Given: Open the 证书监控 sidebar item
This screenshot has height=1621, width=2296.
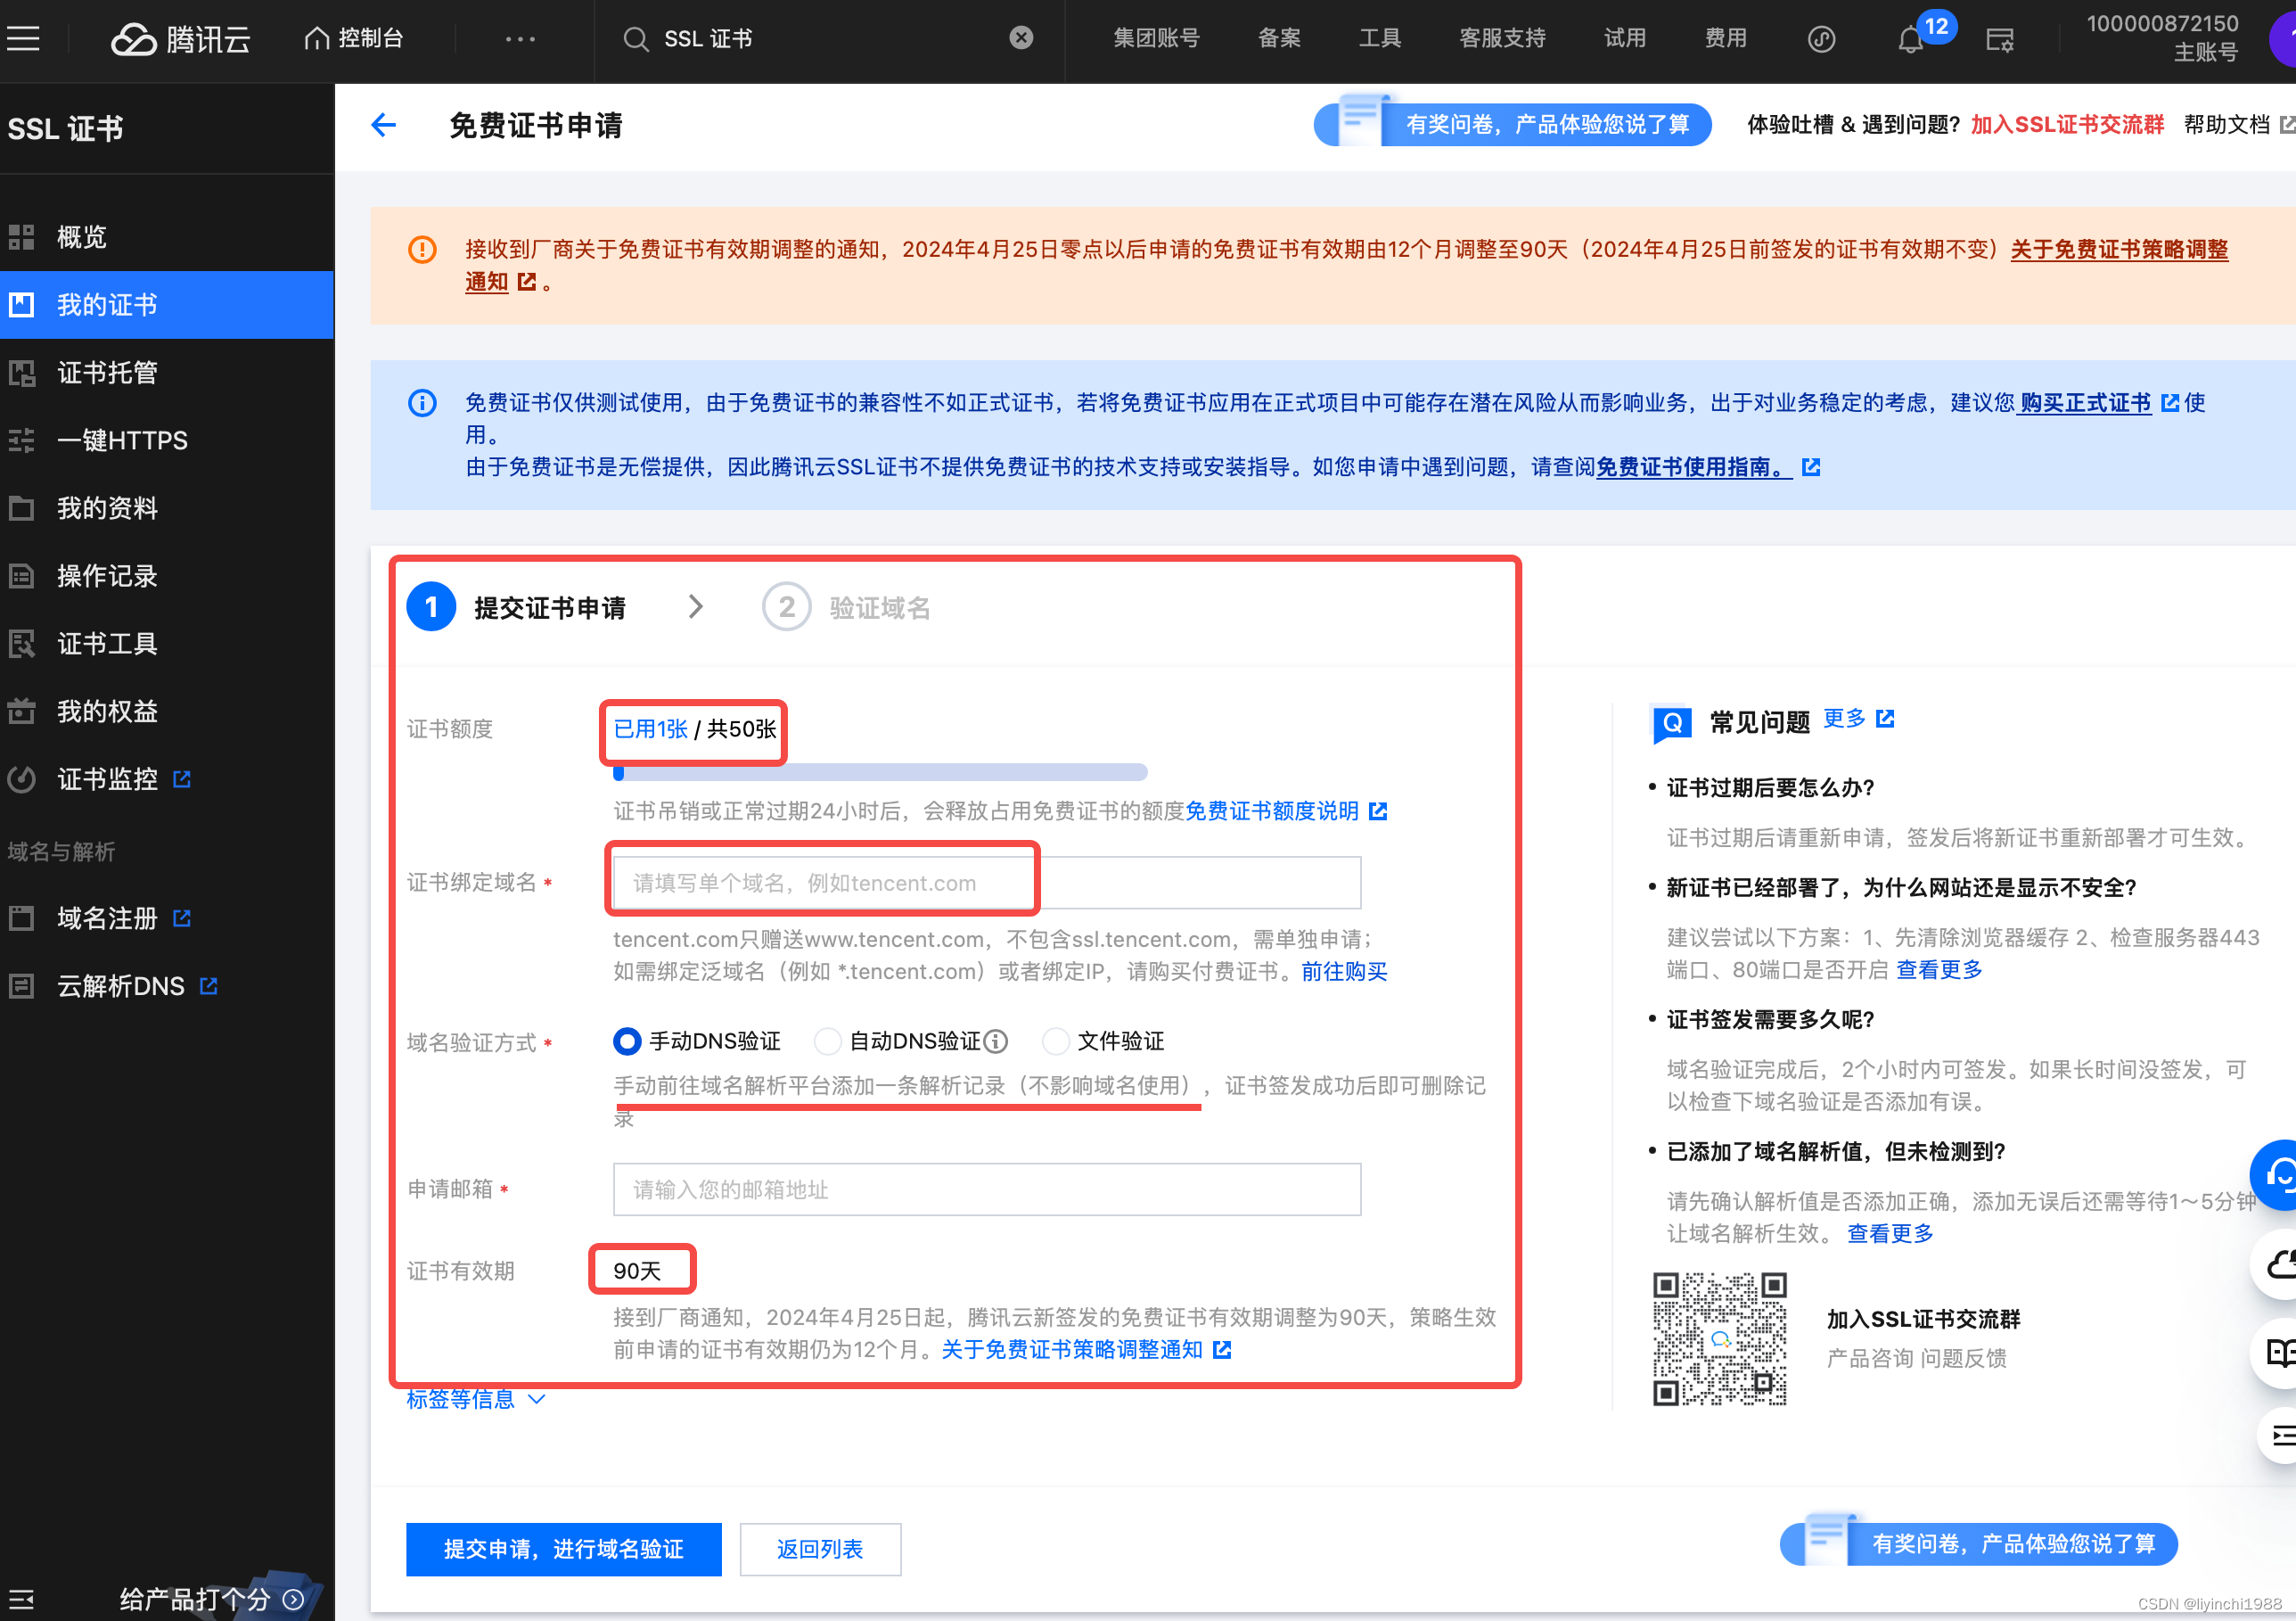Looking at the screenshot, I should 107,778.
